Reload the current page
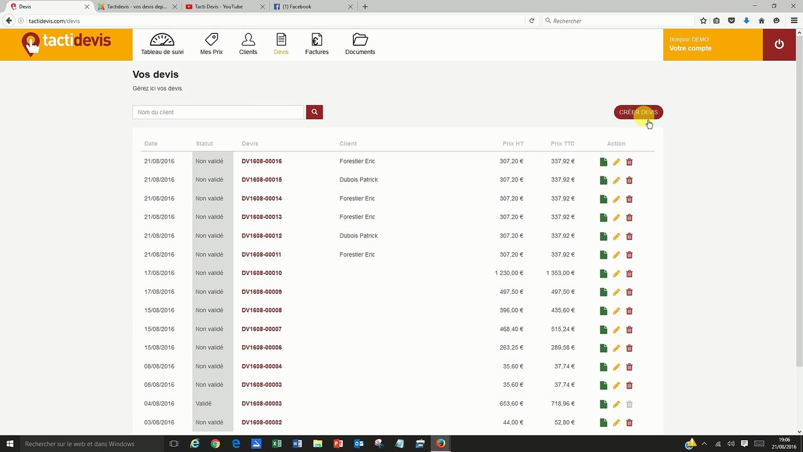This screenshot has height=452, width=803. tap(532, 21)
